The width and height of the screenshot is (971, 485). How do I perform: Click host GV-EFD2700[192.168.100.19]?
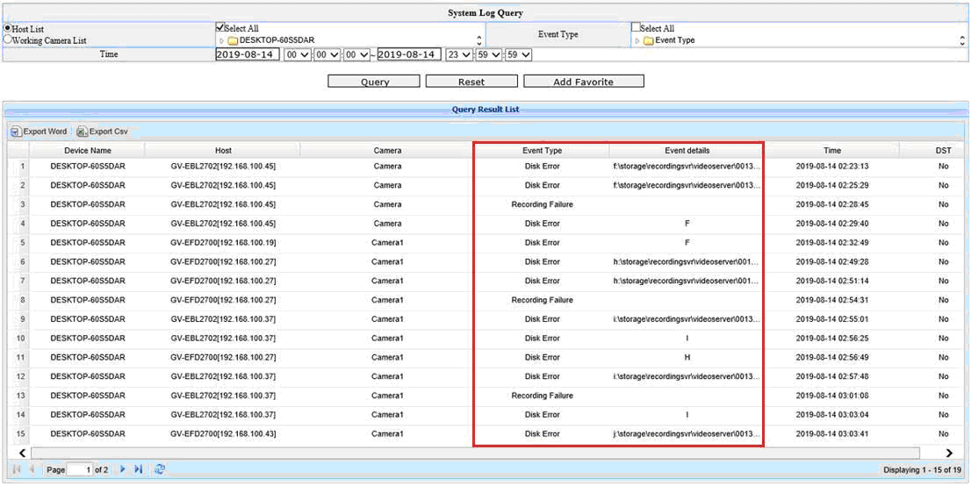pos(224,243)
